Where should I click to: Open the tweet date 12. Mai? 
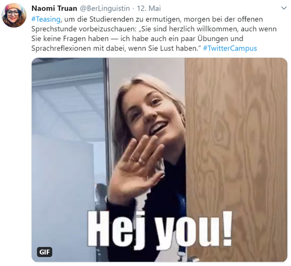148,9
